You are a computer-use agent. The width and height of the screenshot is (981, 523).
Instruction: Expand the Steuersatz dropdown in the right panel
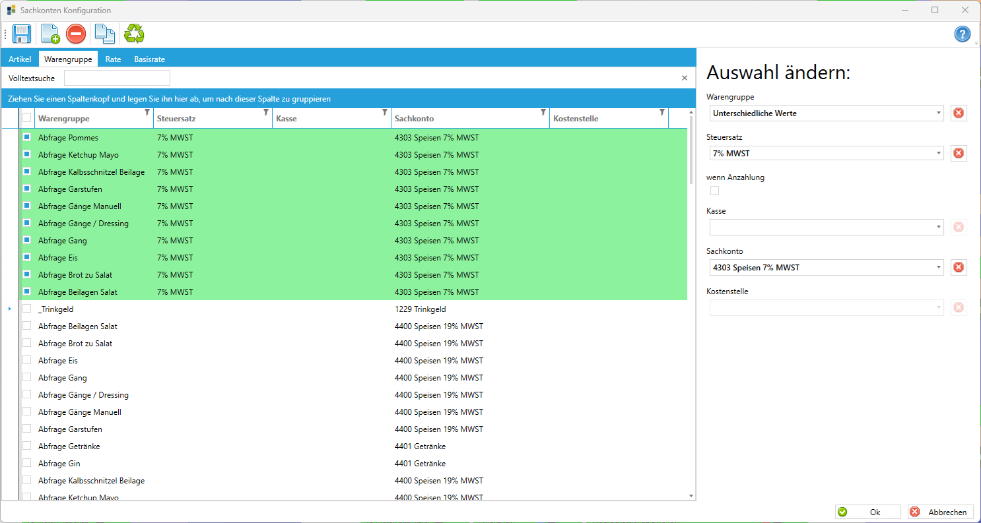[939, 153]
